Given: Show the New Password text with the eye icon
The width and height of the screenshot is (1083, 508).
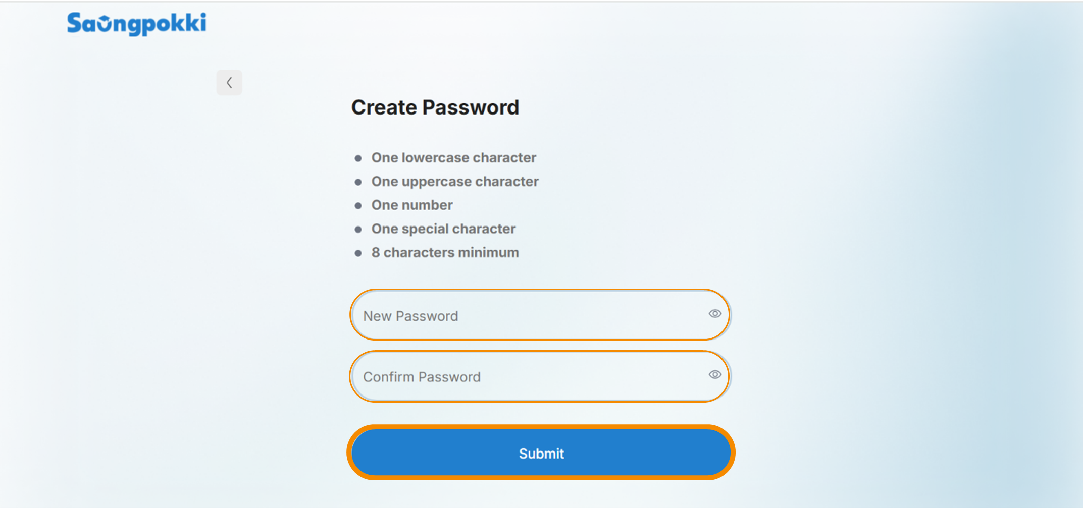Looking at the screenshot, I should (x=715, y=314).
